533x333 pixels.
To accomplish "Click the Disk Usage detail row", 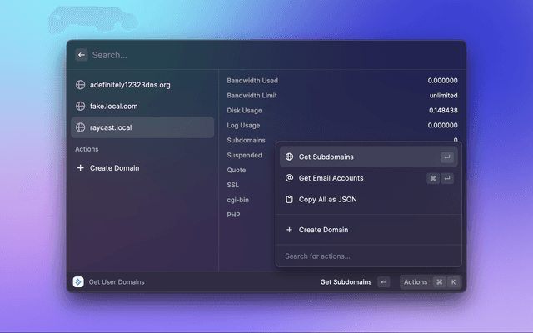I will 341,111.
